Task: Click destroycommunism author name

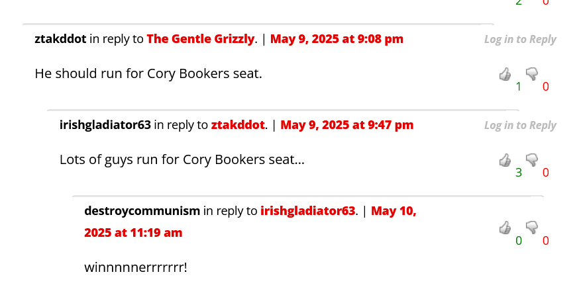Action: point(142,211)
